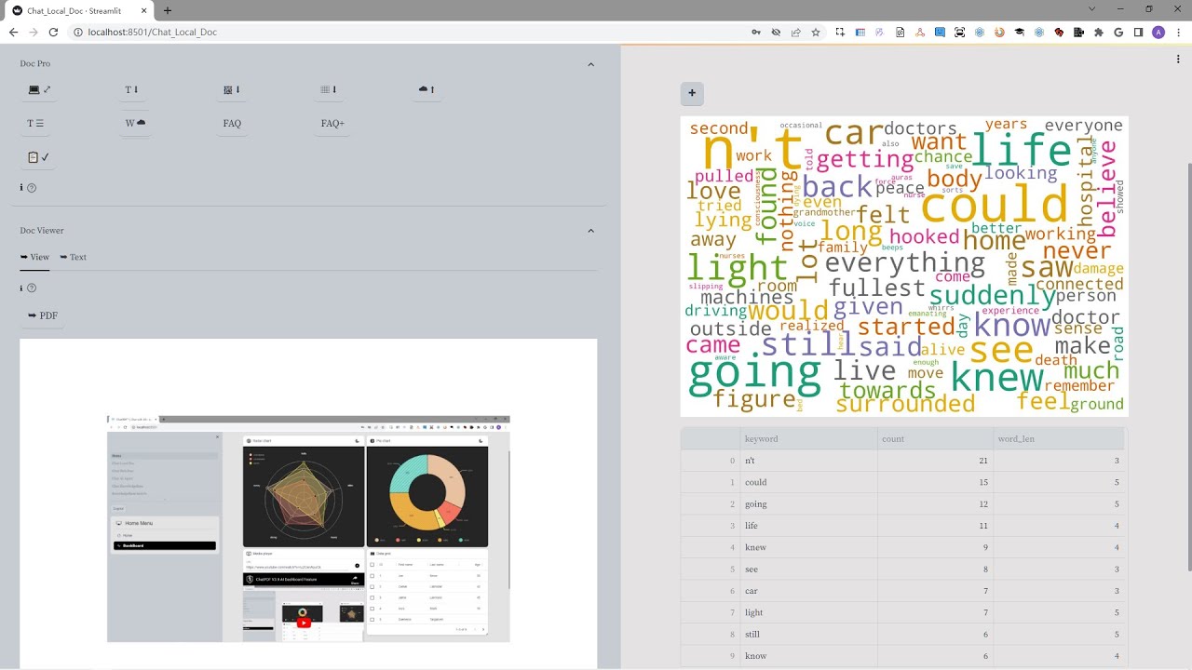Click the word cloud image
Image resolution: width=1192 pixels, height=670 pixels.
point(904,266)
